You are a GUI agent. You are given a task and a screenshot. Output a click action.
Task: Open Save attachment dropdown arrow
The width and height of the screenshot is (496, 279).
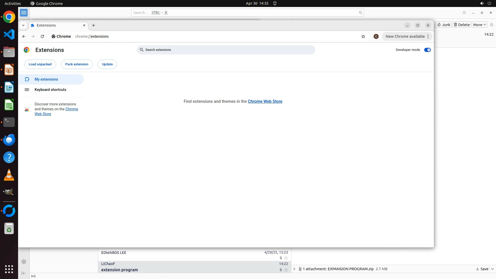tap(492, 269)
